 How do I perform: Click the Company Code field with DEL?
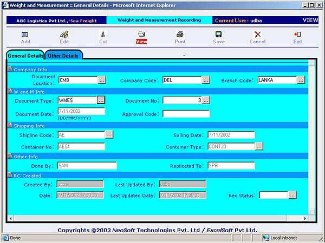pos(182,80)
